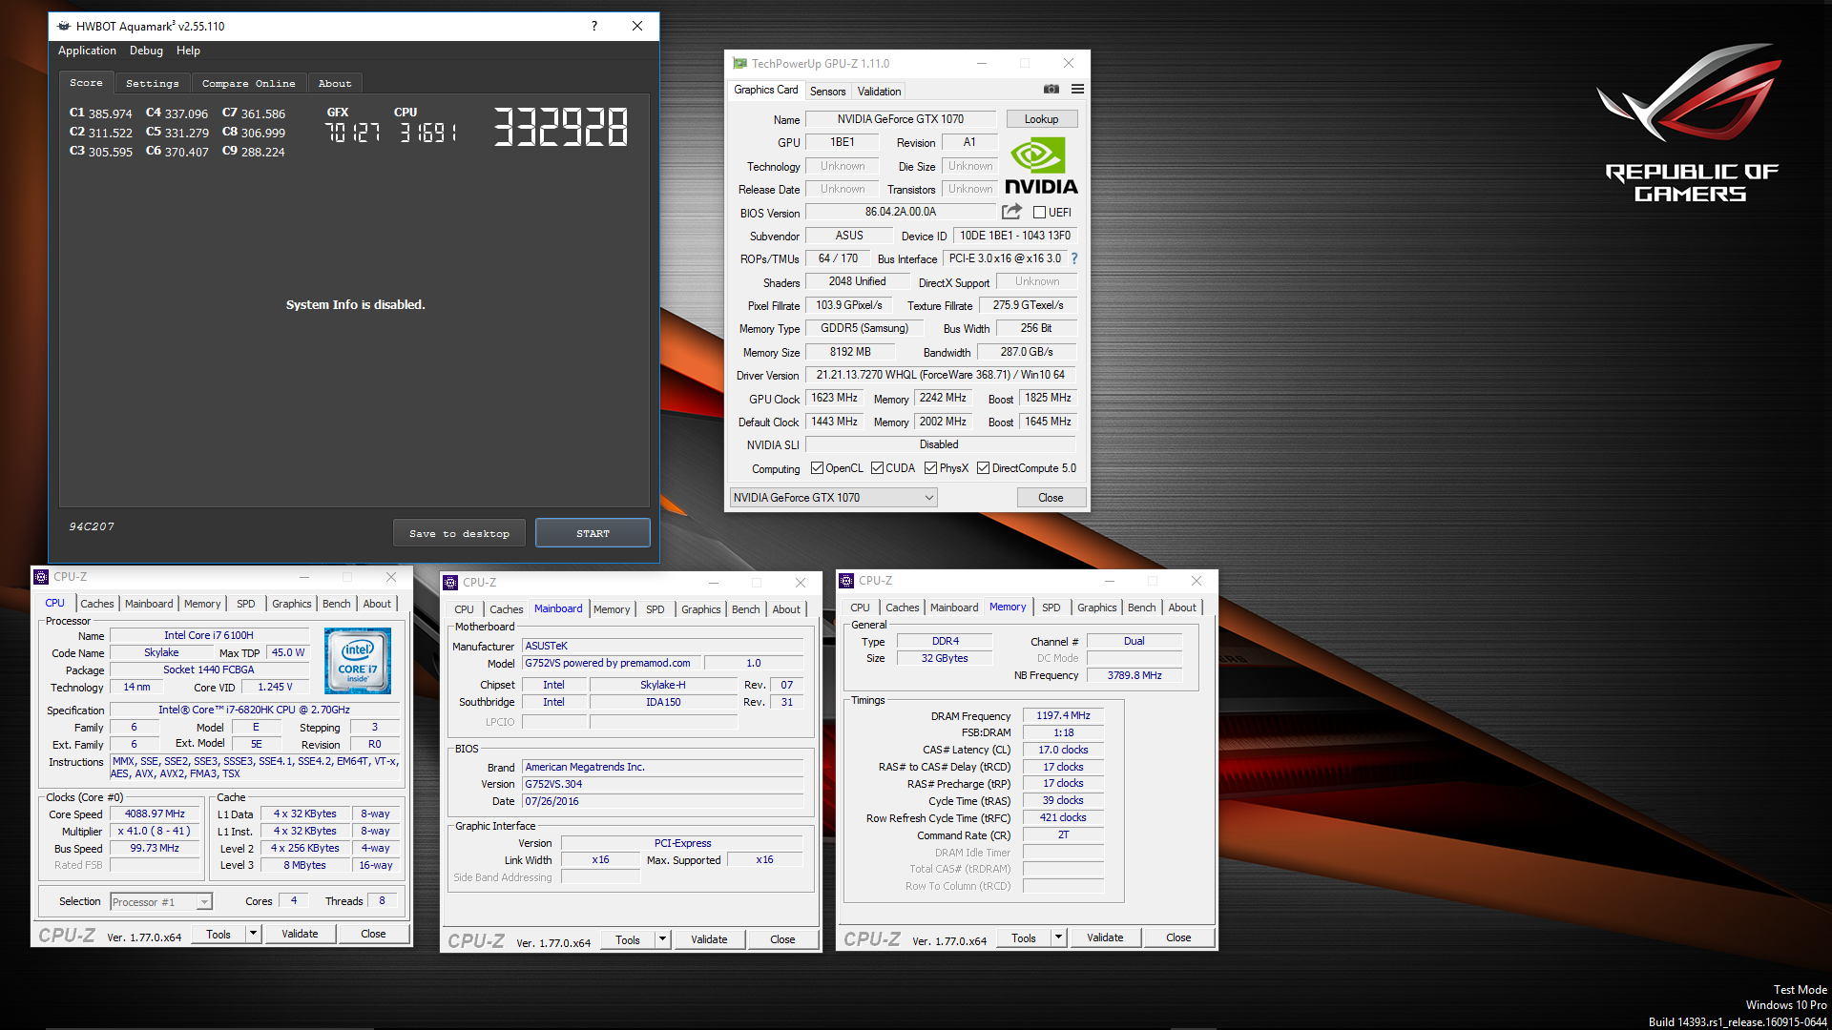Click the Bus Interface question mark icon
This screenshot has width=1832, height=1030.
[x=1074, y=258]
